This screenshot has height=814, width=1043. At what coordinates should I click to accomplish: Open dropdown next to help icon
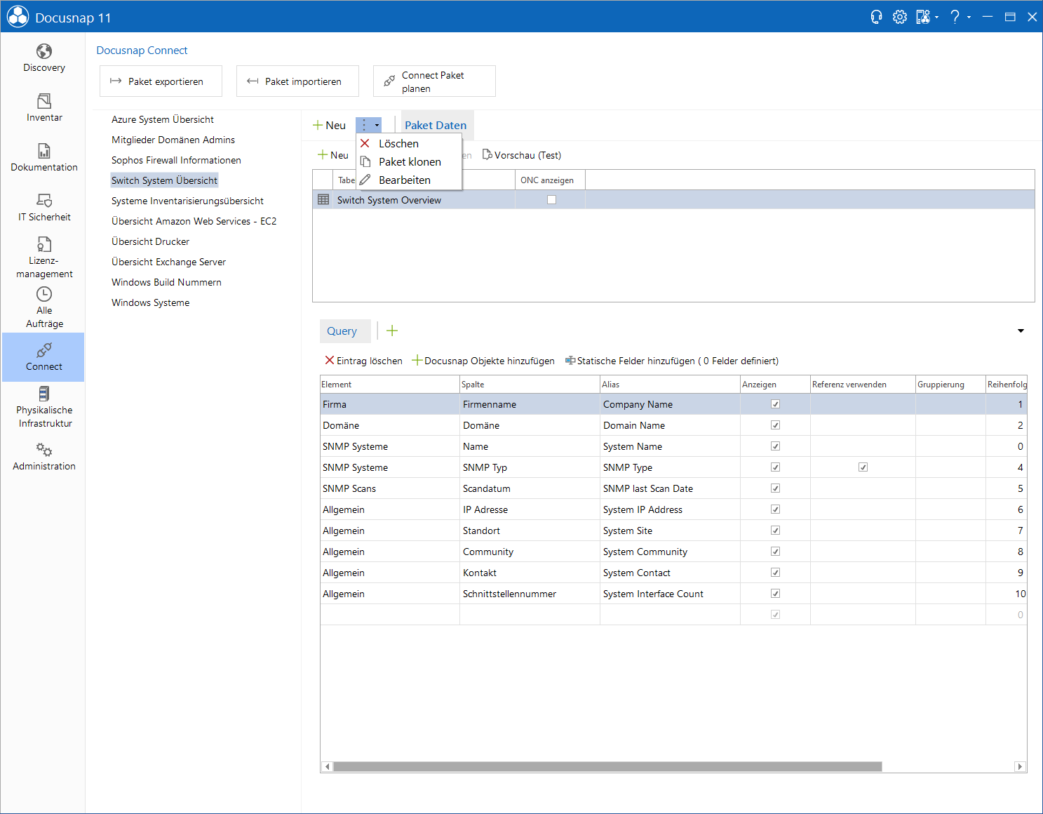(969, 18)
